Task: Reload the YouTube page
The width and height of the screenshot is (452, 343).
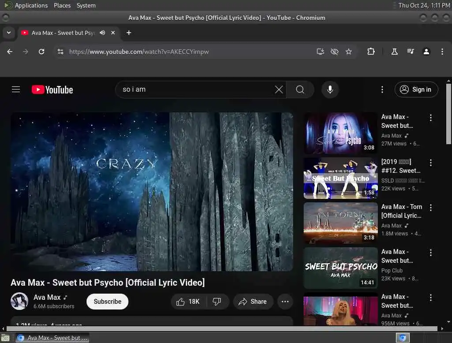Action: coord(41,52)
